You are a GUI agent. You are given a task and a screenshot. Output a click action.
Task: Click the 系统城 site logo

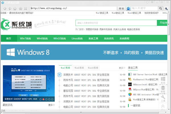[16, 25]
